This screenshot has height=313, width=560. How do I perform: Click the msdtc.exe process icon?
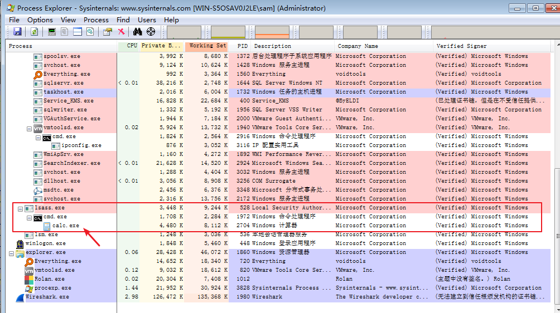[x=38, y=190]
